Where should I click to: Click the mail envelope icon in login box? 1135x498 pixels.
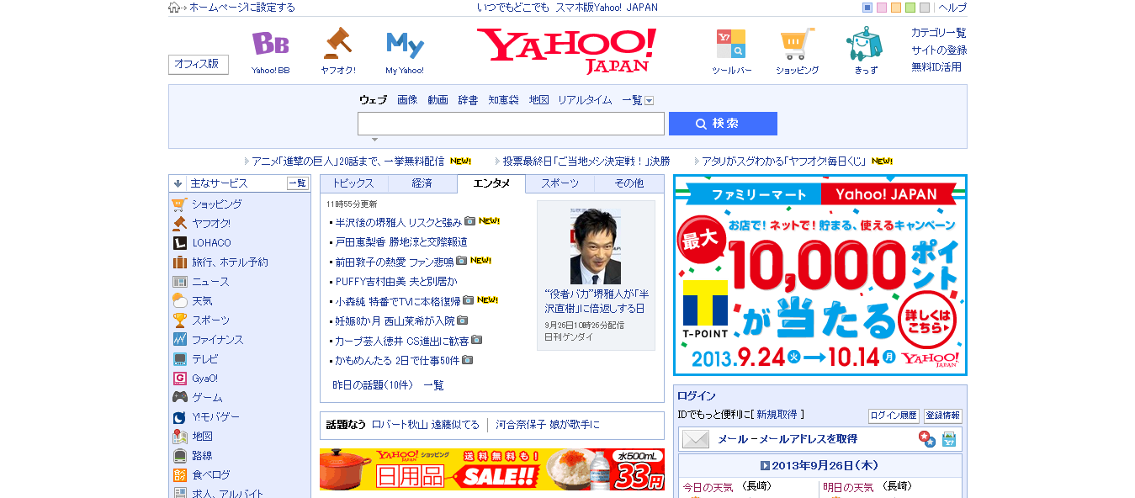[x=696, y=439]
